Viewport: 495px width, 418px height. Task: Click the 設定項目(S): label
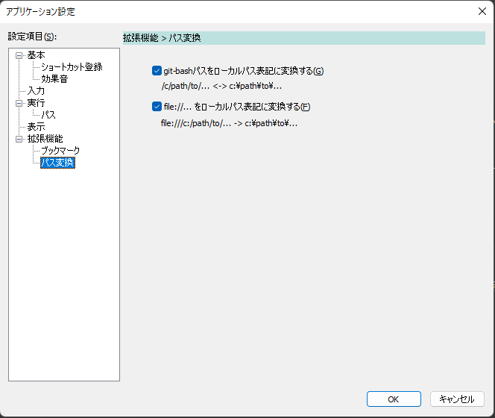32,37
